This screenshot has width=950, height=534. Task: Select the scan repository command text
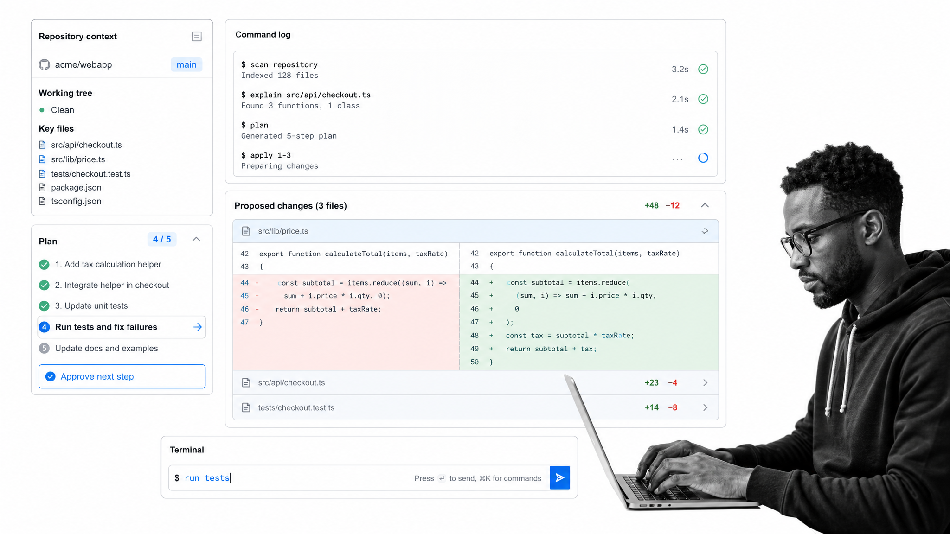click(x=279, y=64)
